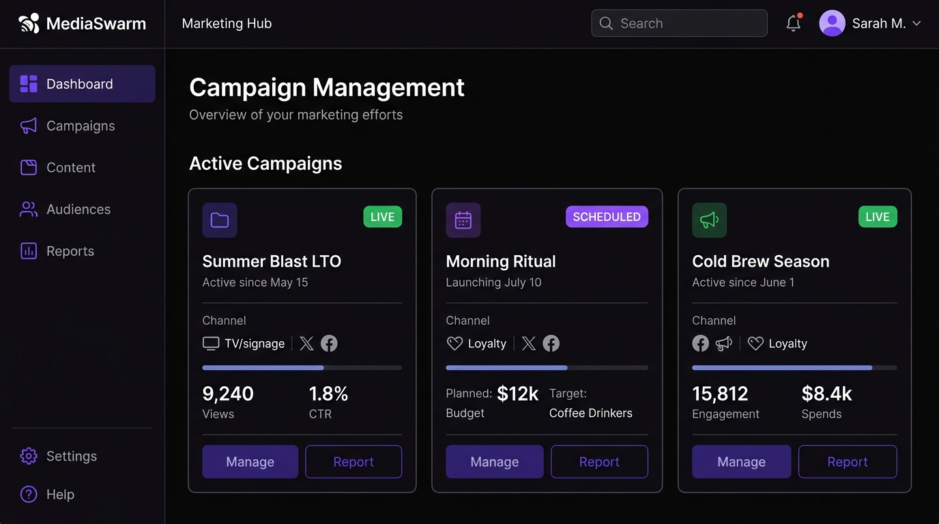Click the LIVE badge on Summer Blast LTO
939x524 pixels.
(382, 217)
